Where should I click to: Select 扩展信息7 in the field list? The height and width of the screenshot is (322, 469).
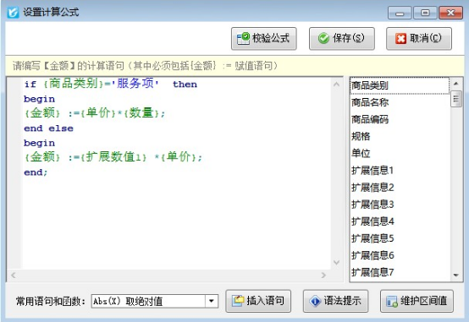tap(400, 272)
